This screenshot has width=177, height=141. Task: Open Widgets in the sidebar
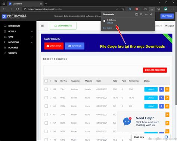[12, 53]
